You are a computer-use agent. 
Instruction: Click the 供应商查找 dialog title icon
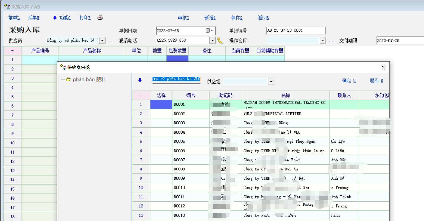pyautogui.click(x=63, y=67)
